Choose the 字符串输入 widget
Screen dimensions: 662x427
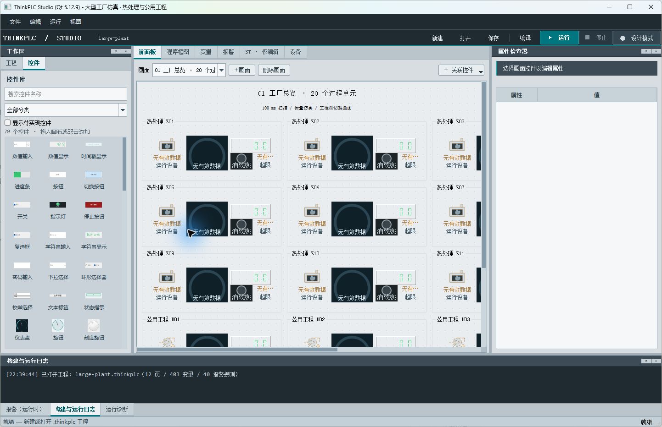point(58,241)
